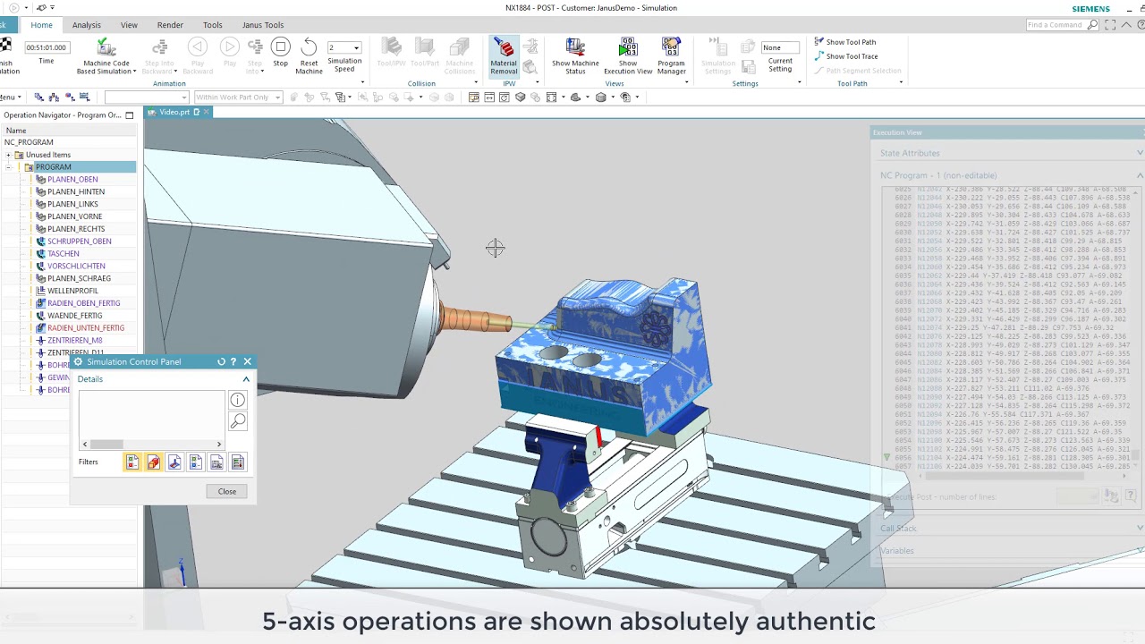Toggle Show Tool Path option
The image size is (1145, 644).
845,42
